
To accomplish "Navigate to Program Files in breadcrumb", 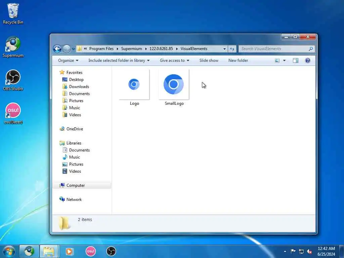I will pos(101,49).
